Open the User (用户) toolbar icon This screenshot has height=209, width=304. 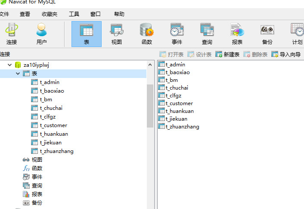tap(41, 34)
